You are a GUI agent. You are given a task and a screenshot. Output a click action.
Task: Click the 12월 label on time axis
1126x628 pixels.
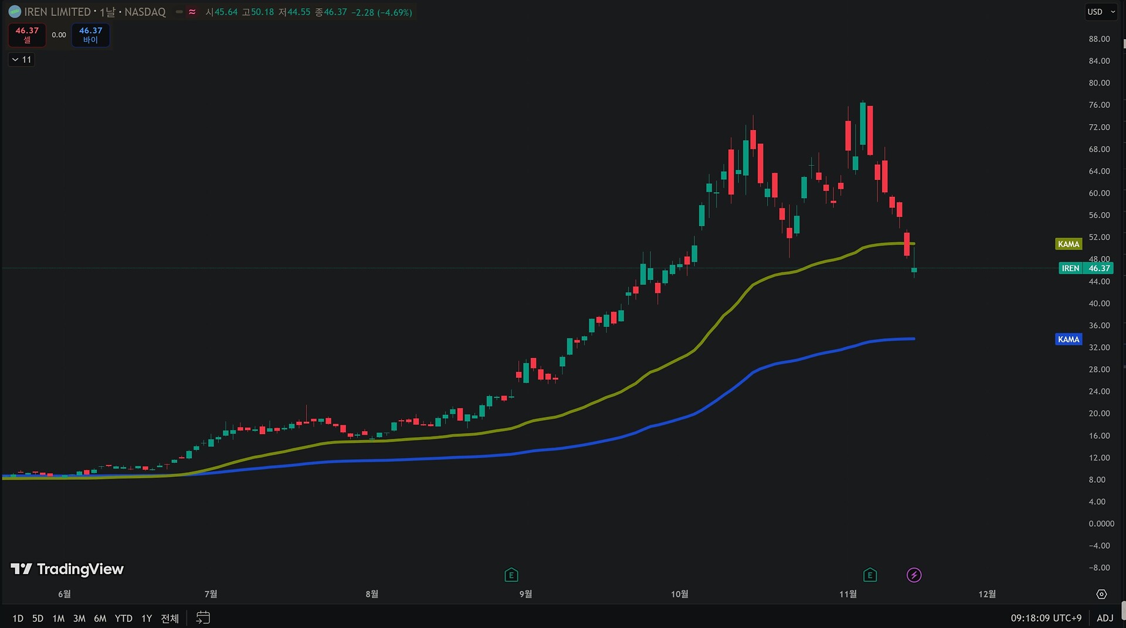coord(987,594)
